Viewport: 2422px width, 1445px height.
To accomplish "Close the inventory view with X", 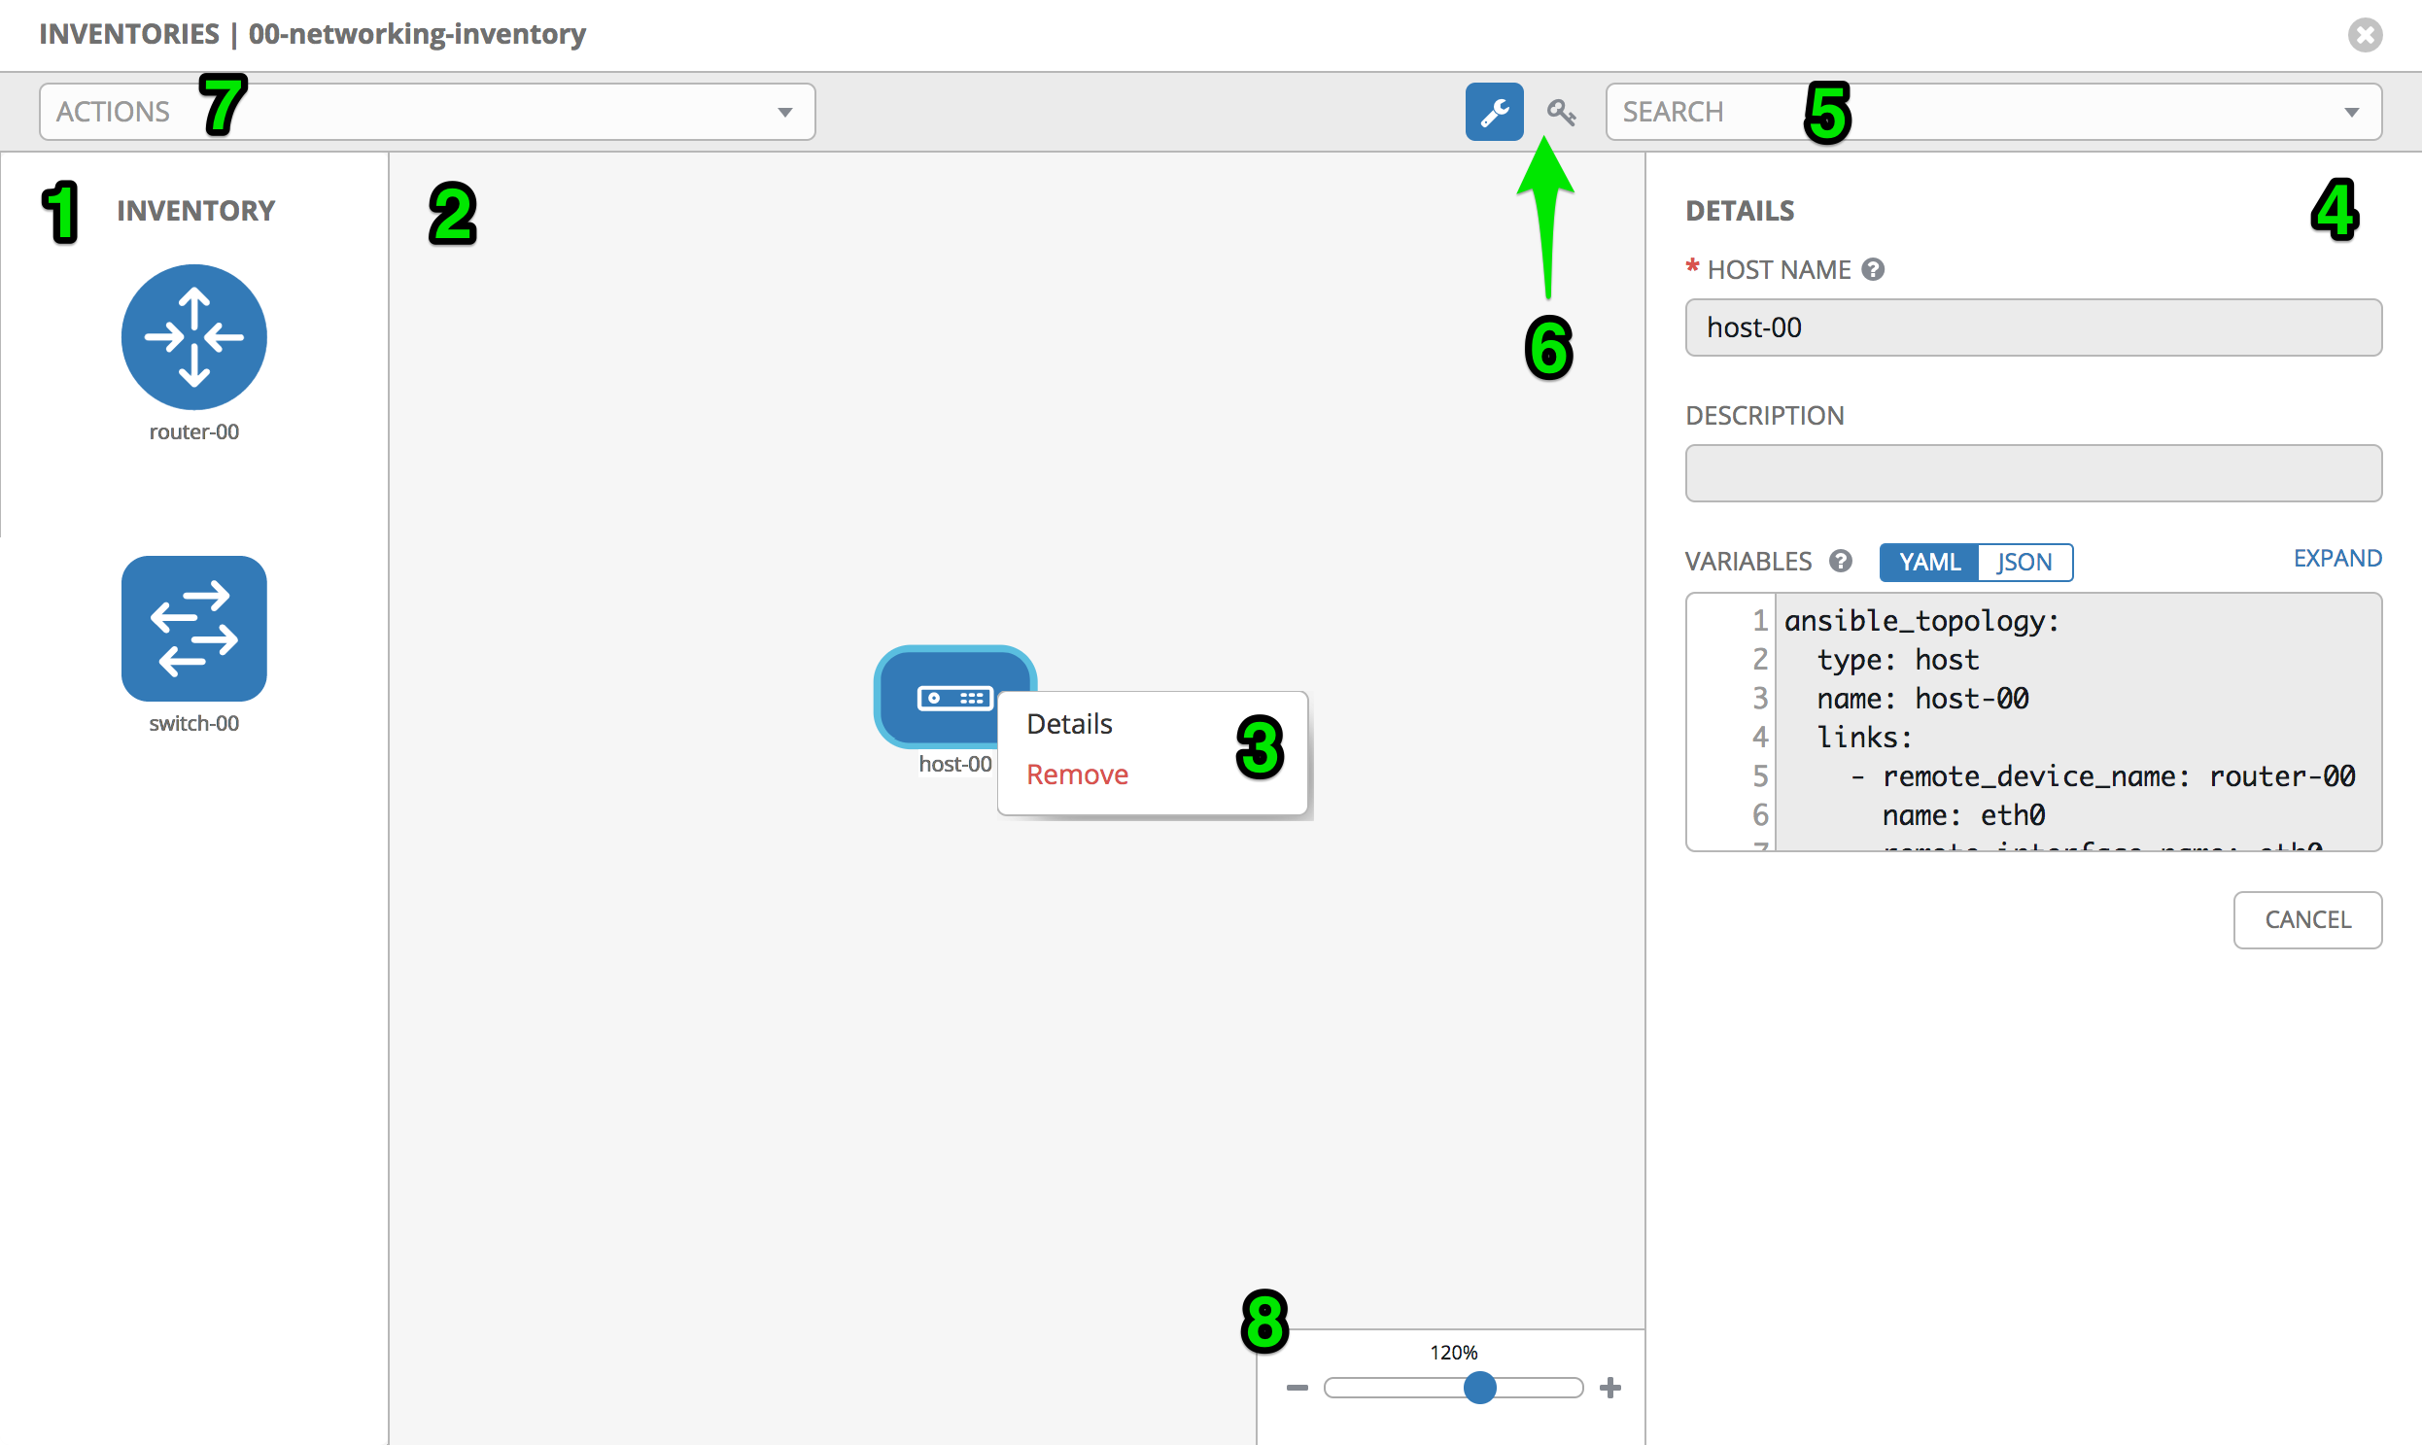I will [x=2364, y=35].
